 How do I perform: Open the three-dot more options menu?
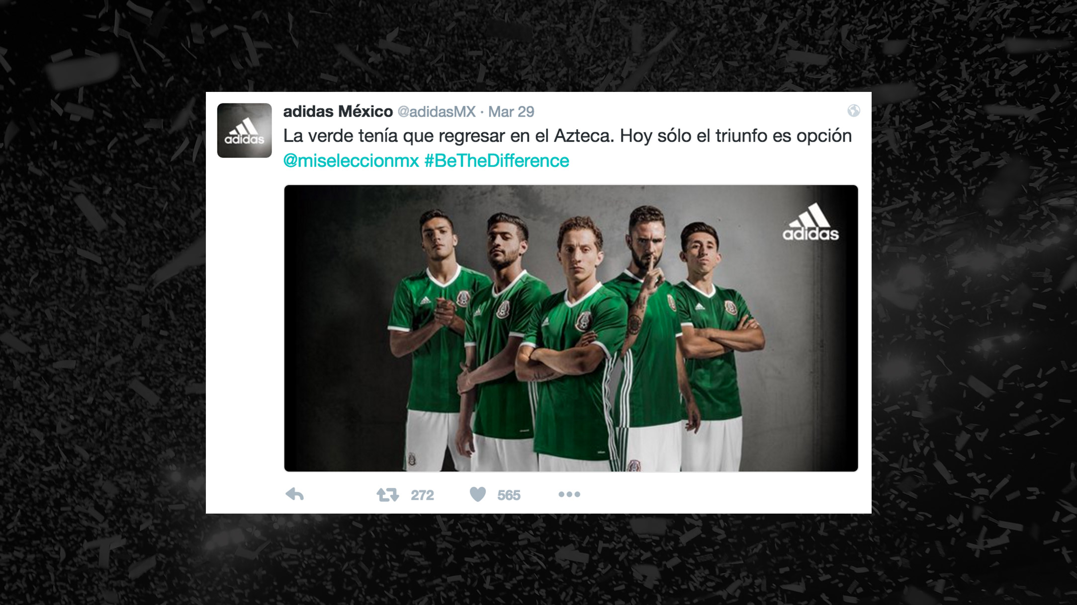pyautogui.click(x=569, y=494)
